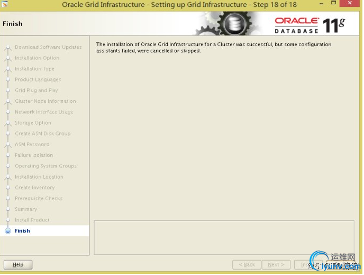
Task: Select Network Interface Usage step
Action: coord(44,112)
